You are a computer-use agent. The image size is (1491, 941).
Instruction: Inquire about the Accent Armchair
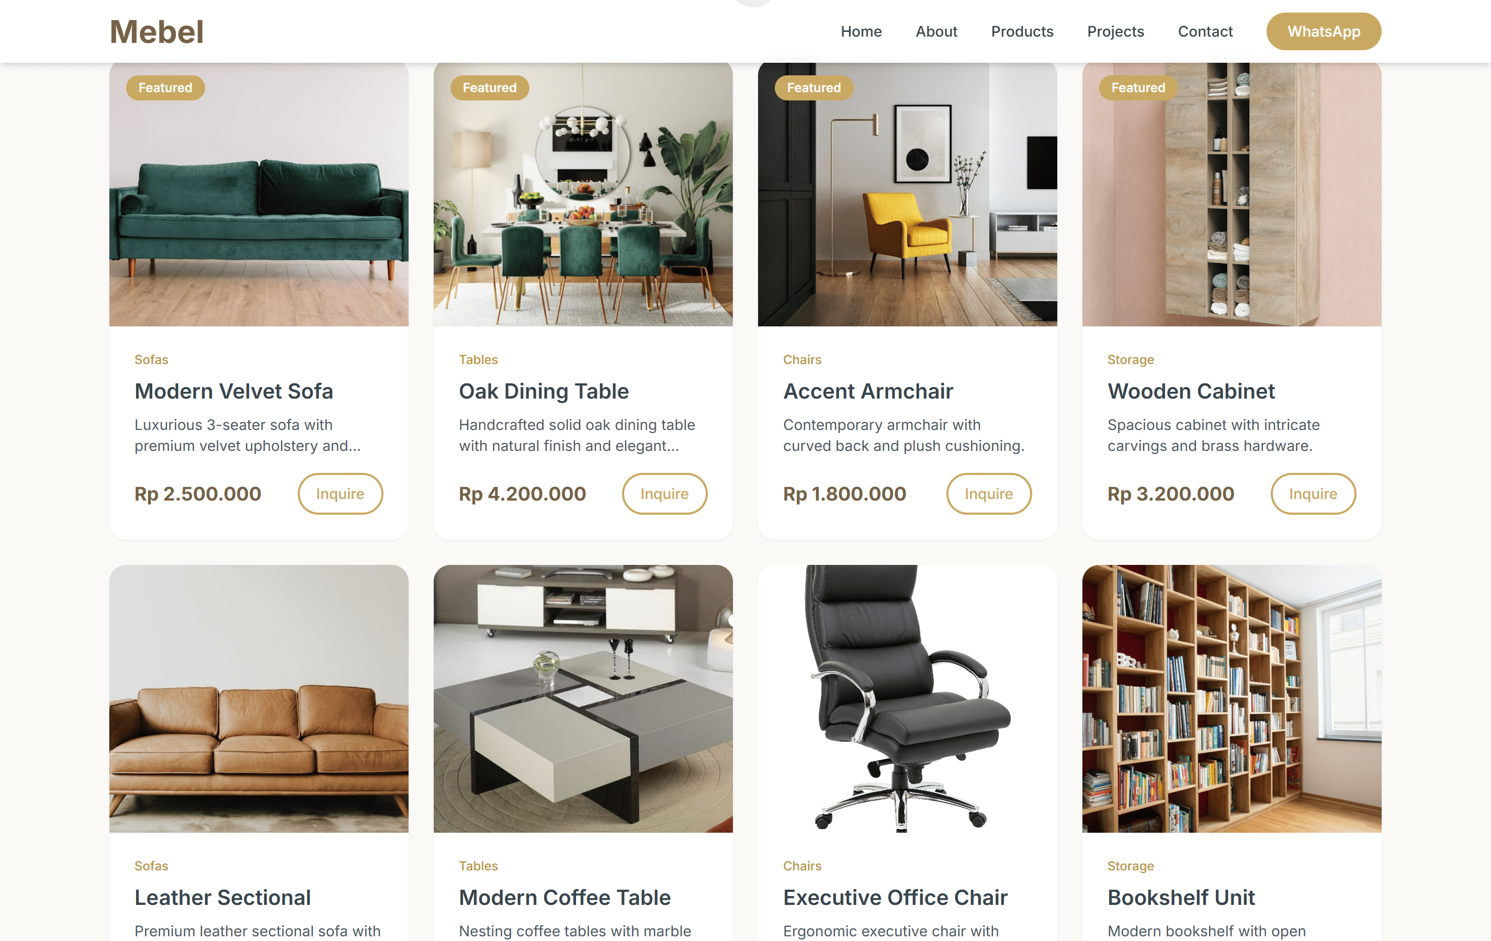[x=988, y=493]
